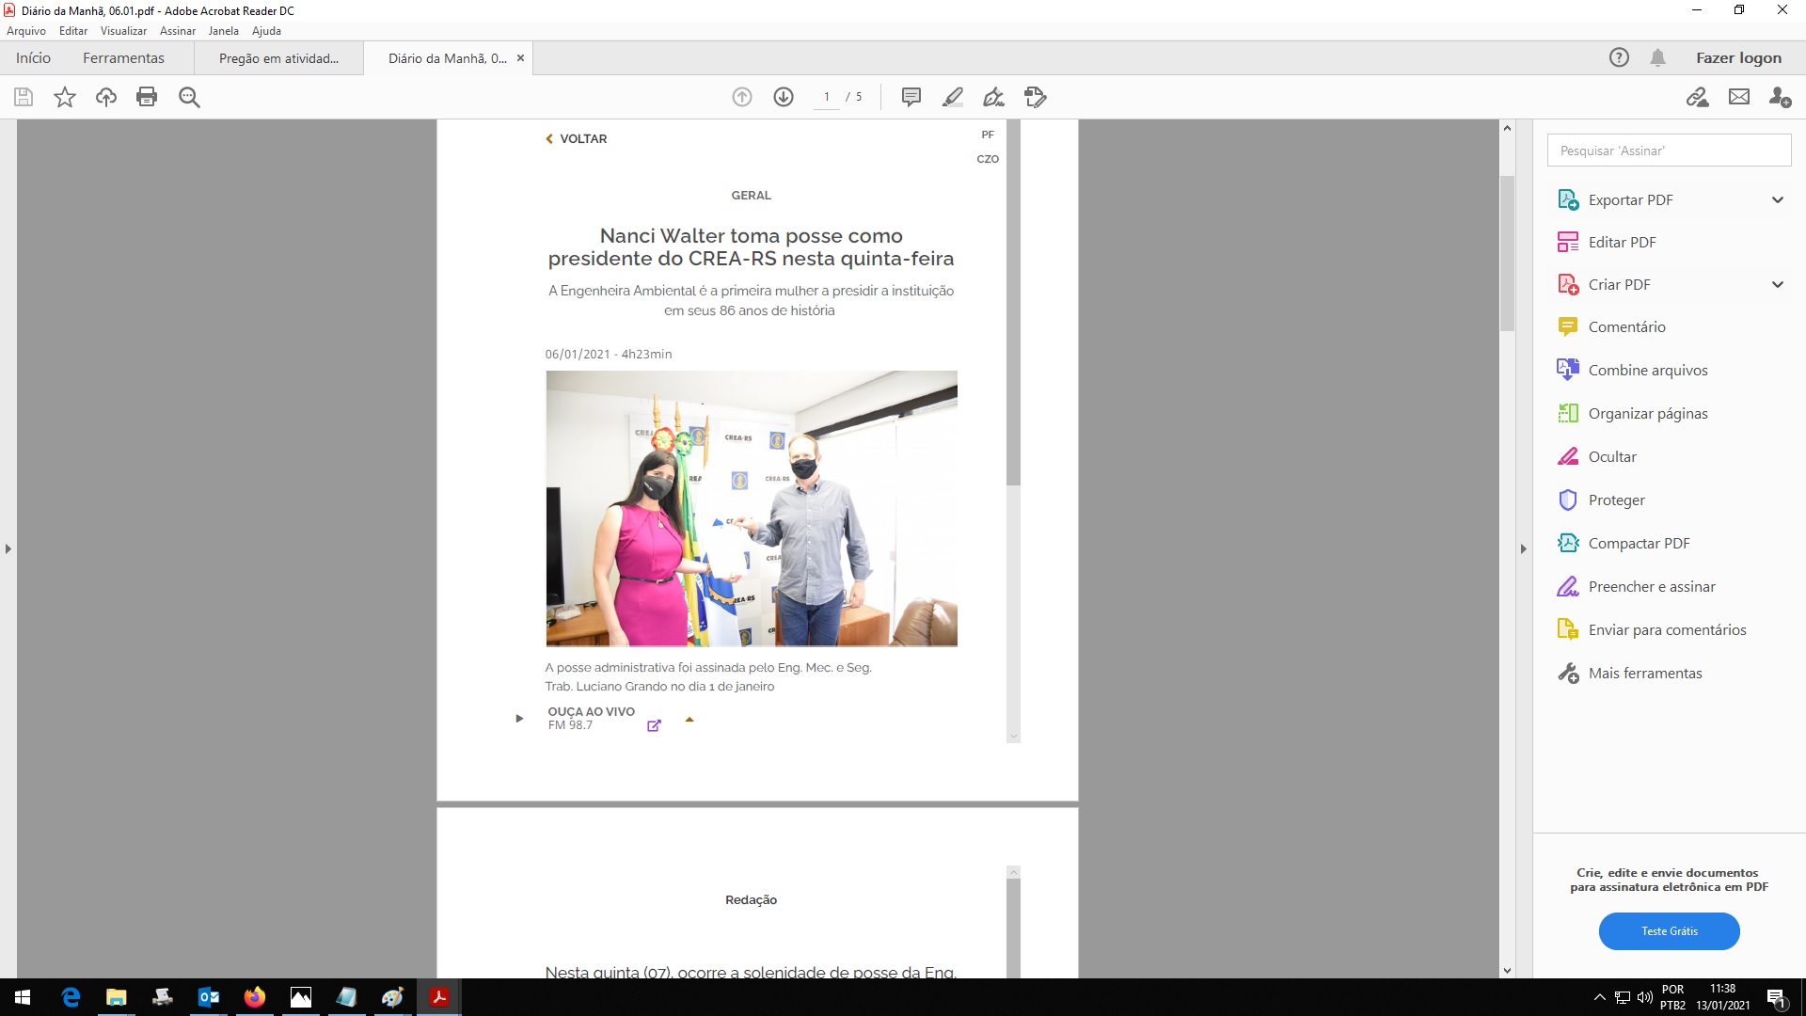Click Fazer logon
Image resolution: width=1806 pixels, height=1016 pixels.
pos(1738,58)
